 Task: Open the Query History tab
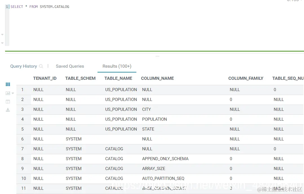click(23, 66)
